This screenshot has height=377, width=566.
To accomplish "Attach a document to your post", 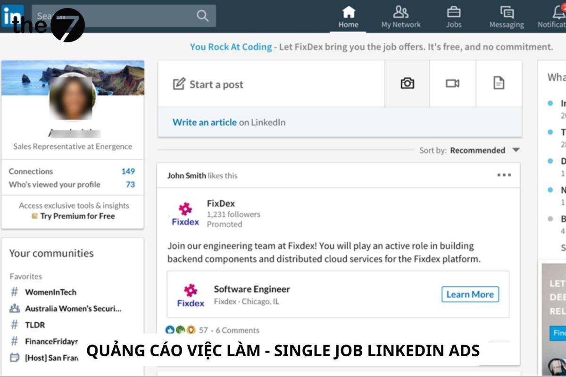I will (499, 83).
